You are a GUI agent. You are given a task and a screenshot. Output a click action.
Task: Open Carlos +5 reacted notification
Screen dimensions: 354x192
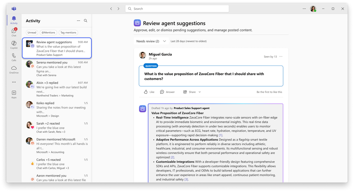pos(56,163)
